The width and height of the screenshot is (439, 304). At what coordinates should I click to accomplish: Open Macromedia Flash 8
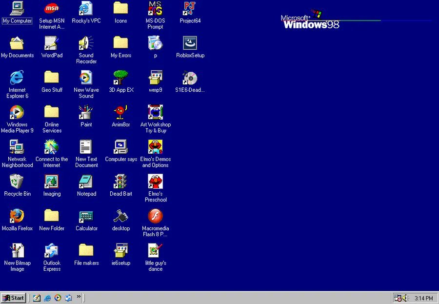point(155,216)
